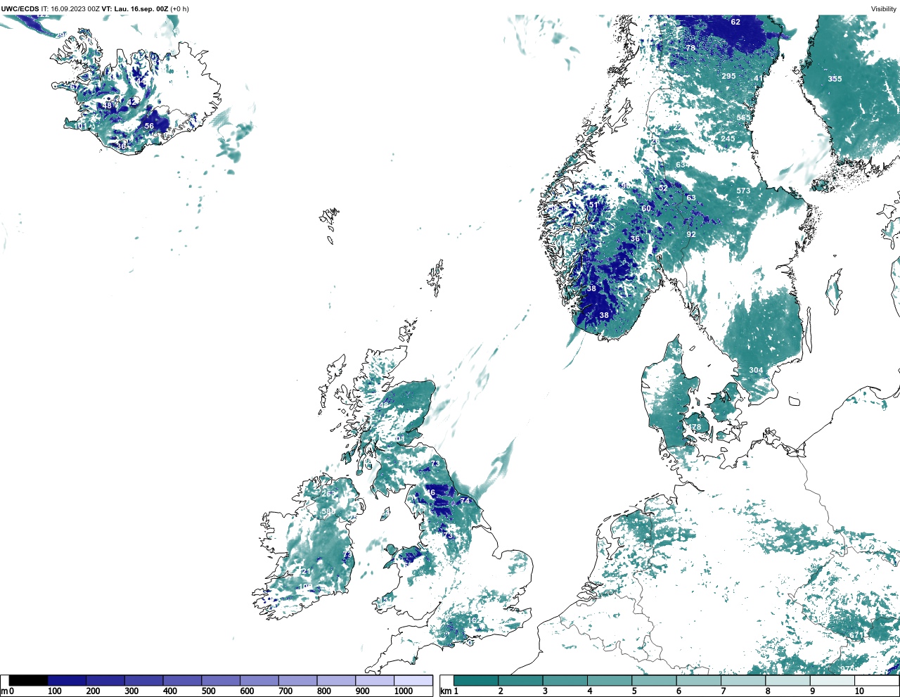The width and height of the screenshot is (900, 697).
Task: Click the dark teal 1–2 km legend swatch
Action: [476, 680]
